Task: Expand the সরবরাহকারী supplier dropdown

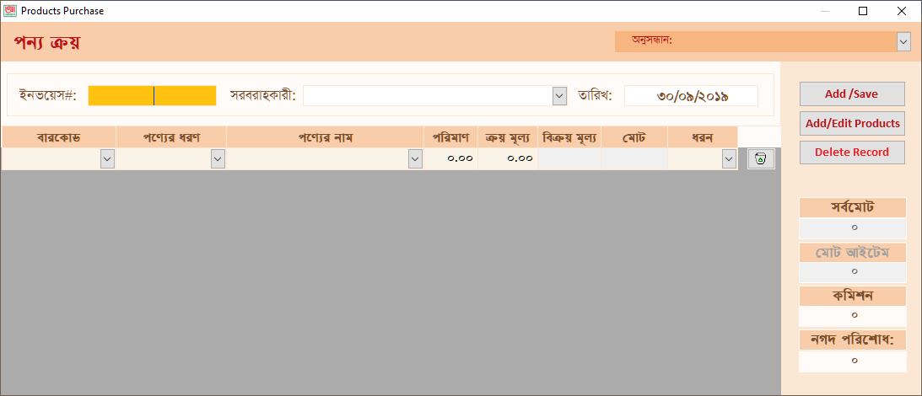Action: click(559, 96)
